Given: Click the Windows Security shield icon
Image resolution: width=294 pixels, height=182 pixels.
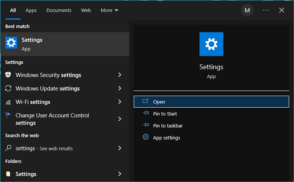Looking at the screenshot, I should 8,75.
